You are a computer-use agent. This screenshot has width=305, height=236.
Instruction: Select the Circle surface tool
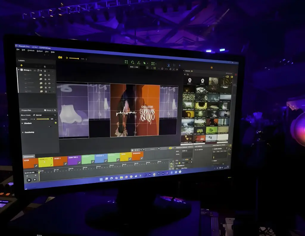[x=133, y=62]
